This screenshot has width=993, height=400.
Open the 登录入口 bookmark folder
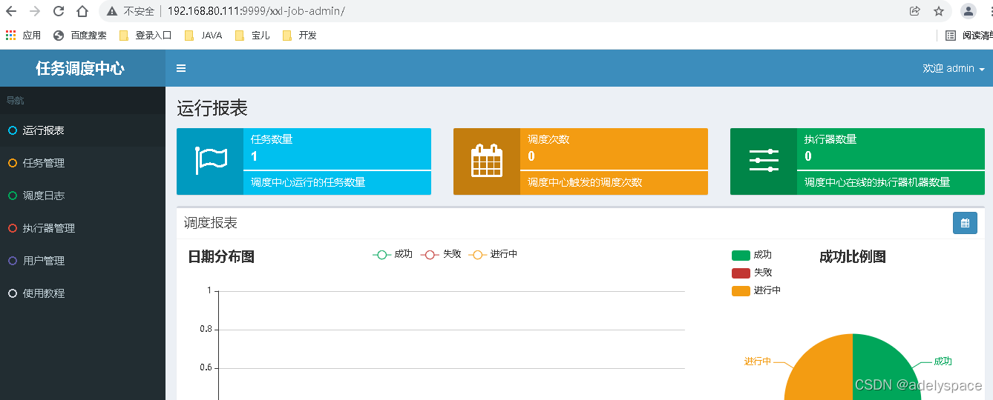click(145, 35)
